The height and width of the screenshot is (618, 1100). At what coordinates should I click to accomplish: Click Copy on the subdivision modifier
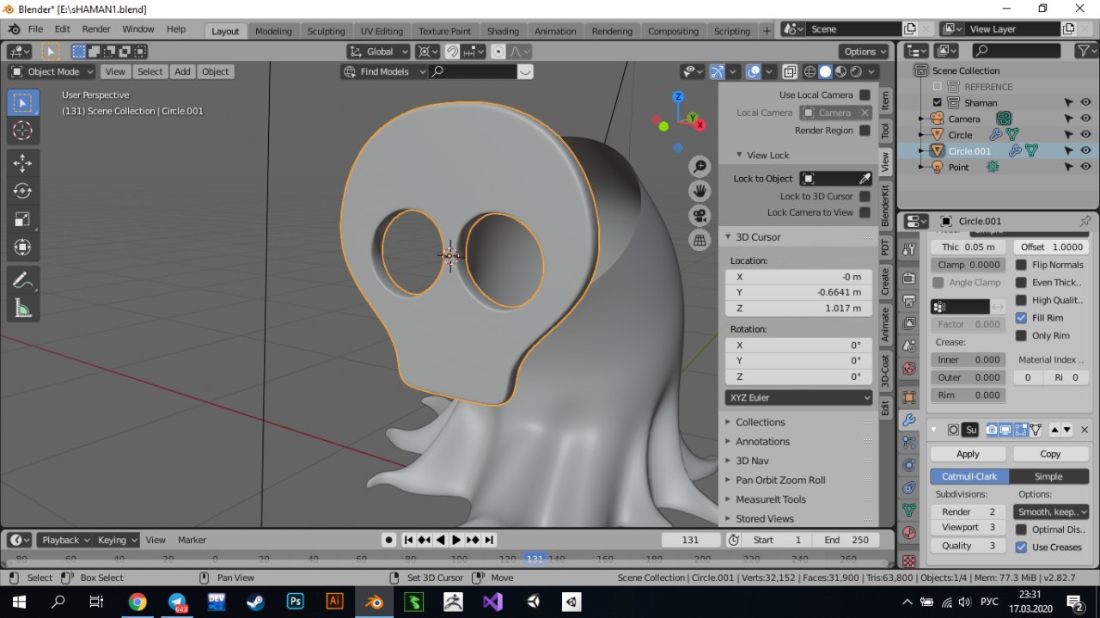[1050, 454]
